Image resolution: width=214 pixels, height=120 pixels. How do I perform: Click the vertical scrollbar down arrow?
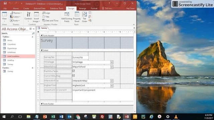[135, 112]
